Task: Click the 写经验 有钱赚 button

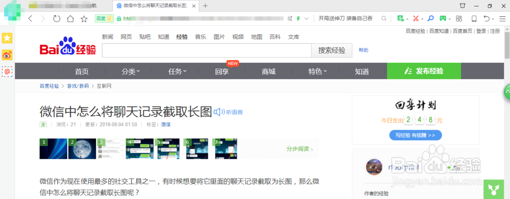Action: (x=415, y=135)
